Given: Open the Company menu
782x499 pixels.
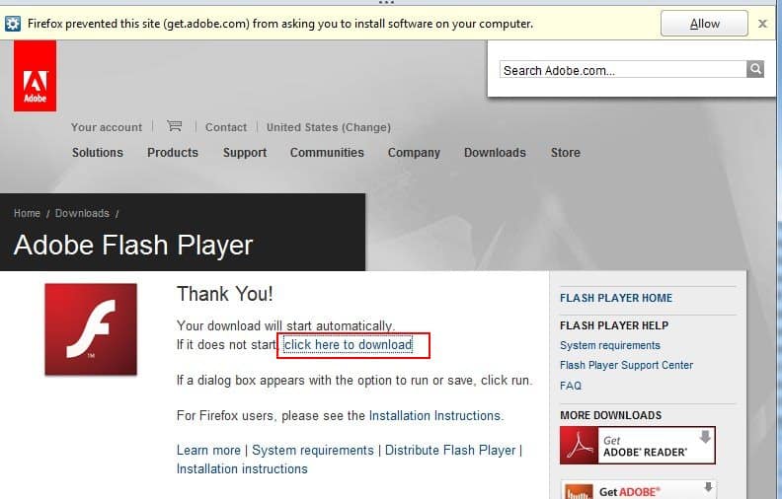Looking at the screenshot, I should point(414,153).
